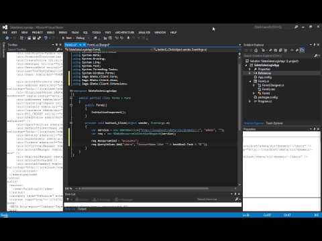Expand the Properties node
The width and height of the screenshot is (322, 241).
coord(250,69)
